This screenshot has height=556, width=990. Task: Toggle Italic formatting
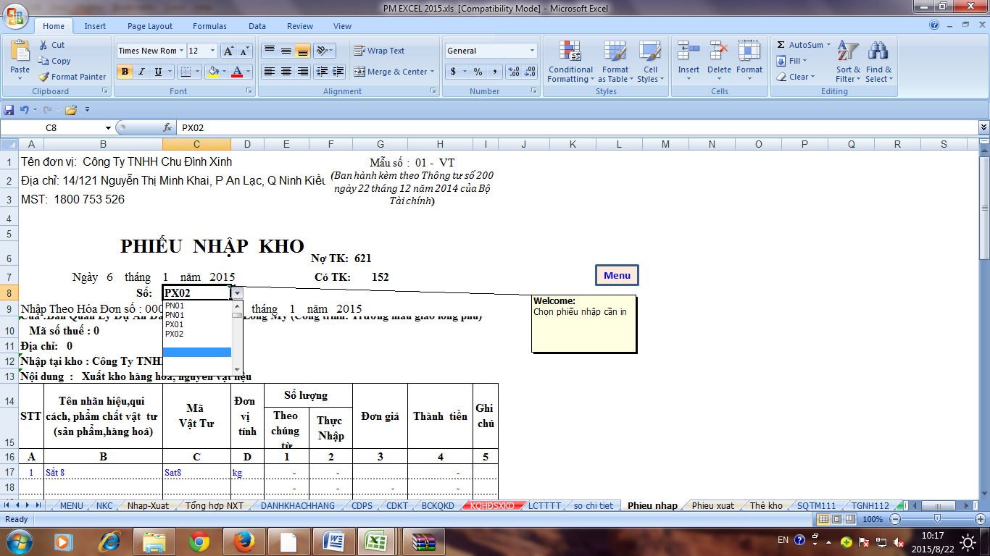[x=141, y=72]
